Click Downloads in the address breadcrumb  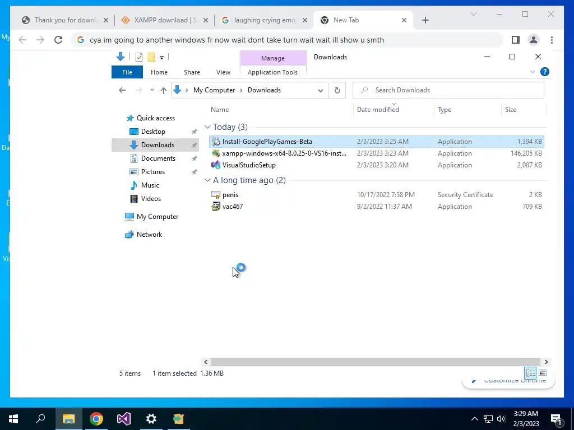pyautogui.click(x=265, y=90)
